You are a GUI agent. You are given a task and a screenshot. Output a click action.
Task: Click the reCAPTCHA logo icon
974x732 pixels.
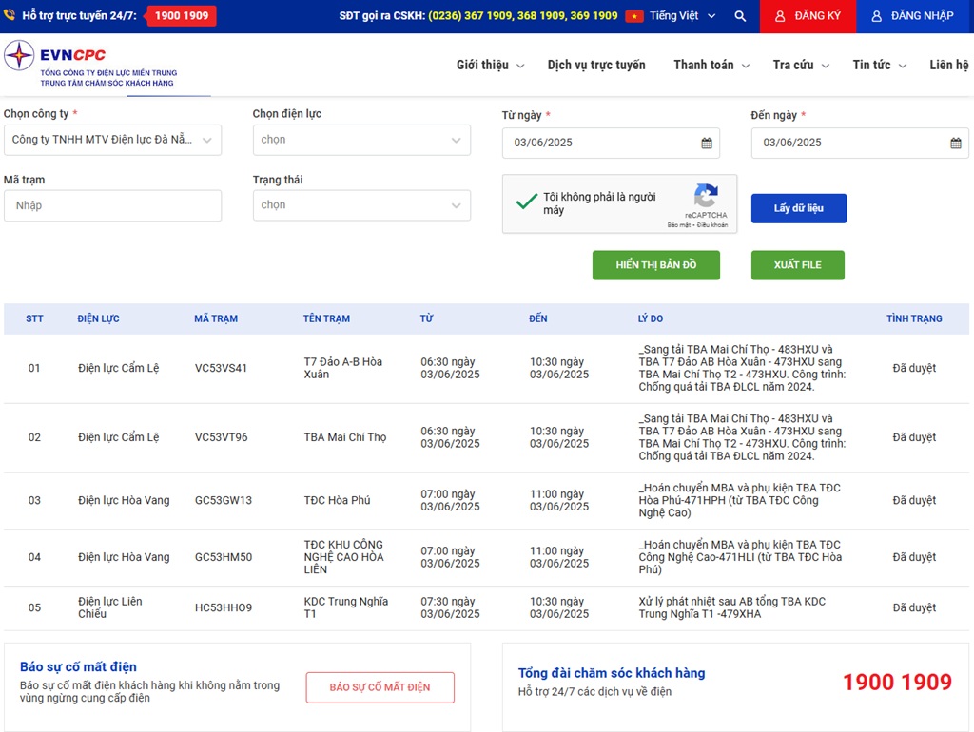706,197
